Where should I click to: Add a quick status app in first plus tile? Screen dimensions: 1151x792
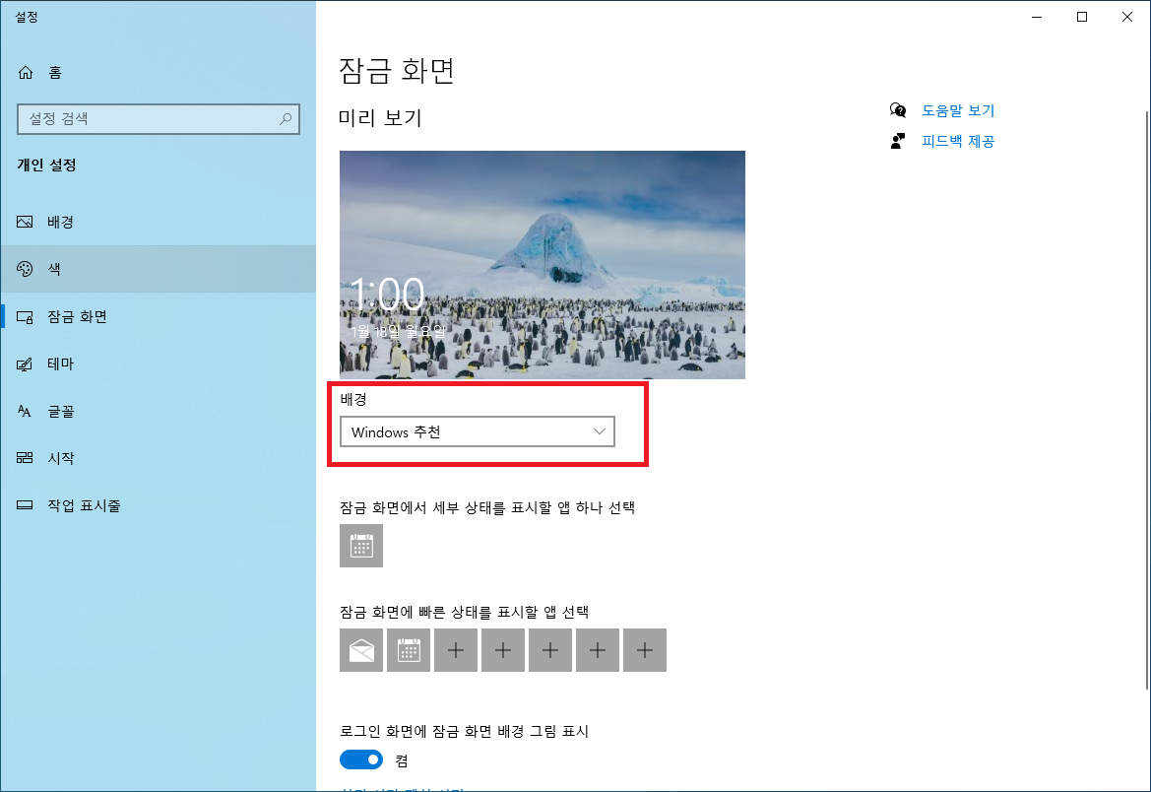pyautogui.click(x=456, y=650)
